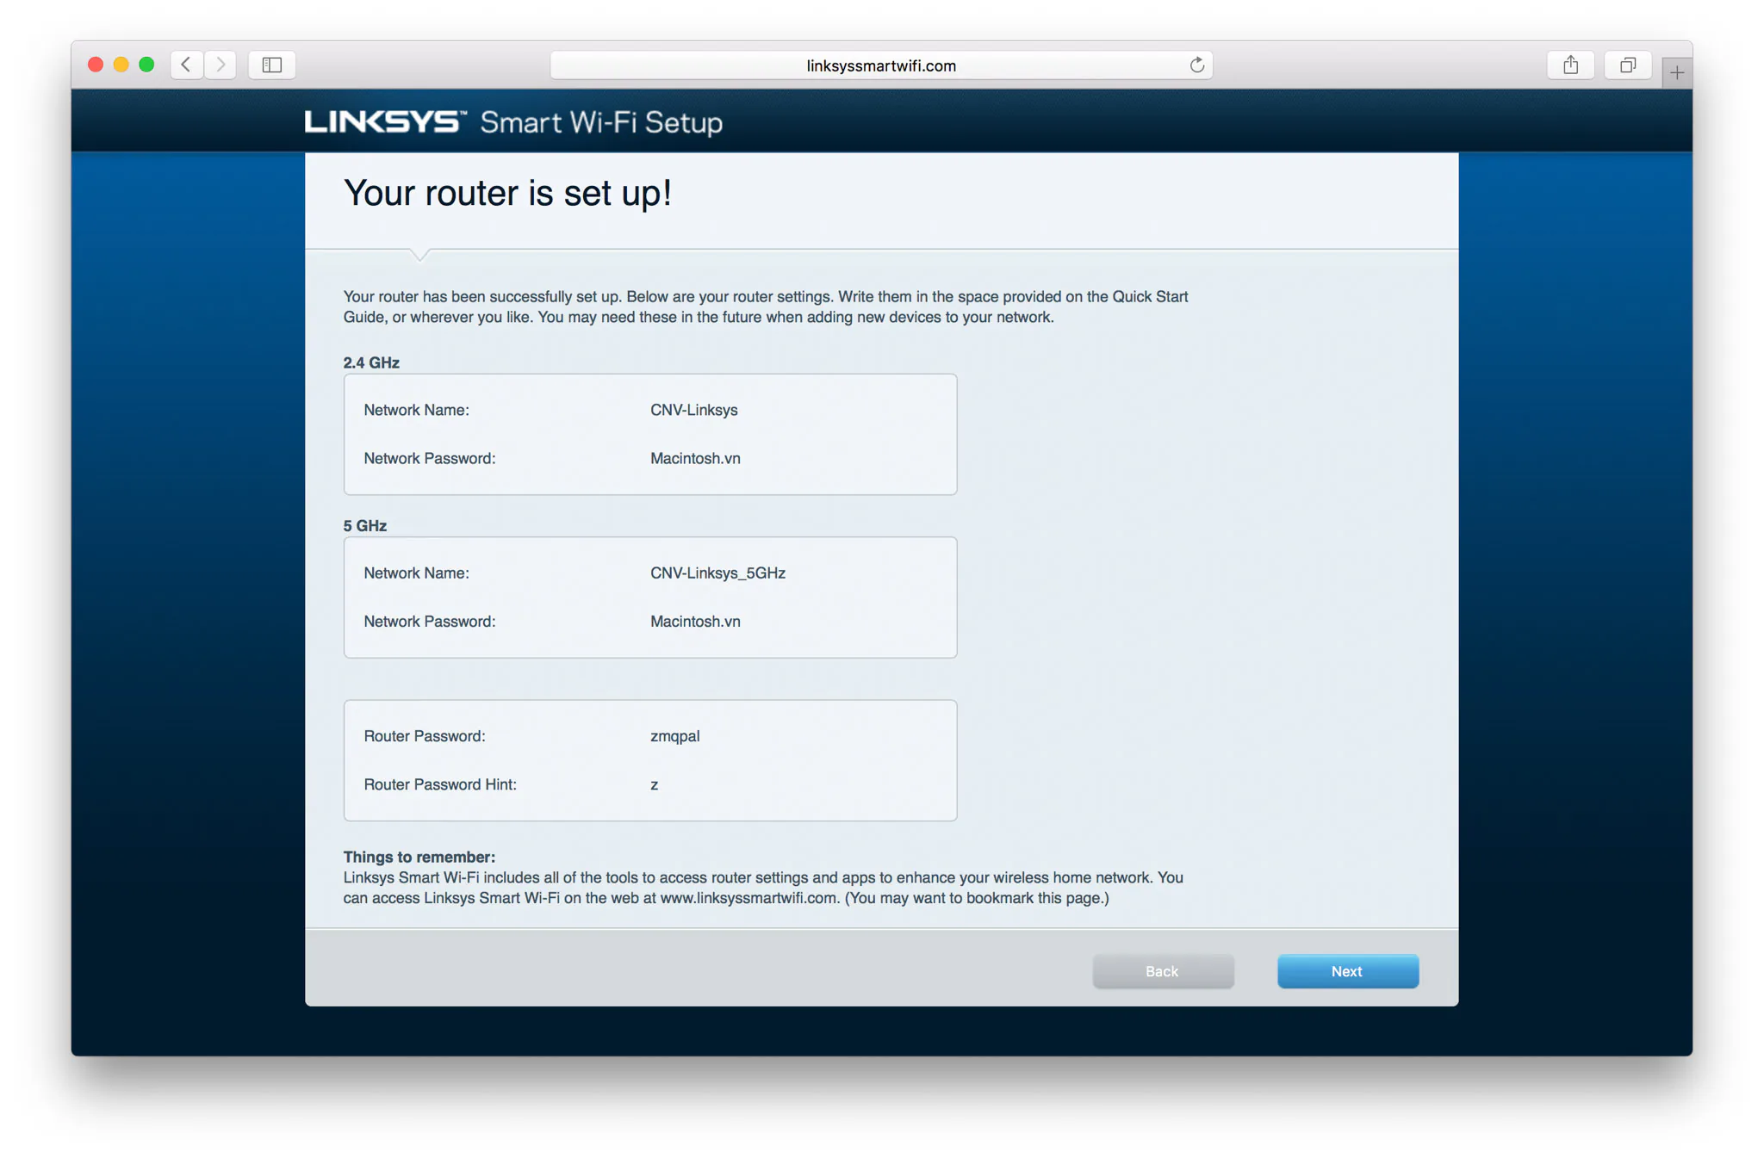Click the linksyssmartwifi.com address bar
Image resolution: width=1764 pixels, height=1158 pixels.
pyautogui.click(x=881, y=65)
